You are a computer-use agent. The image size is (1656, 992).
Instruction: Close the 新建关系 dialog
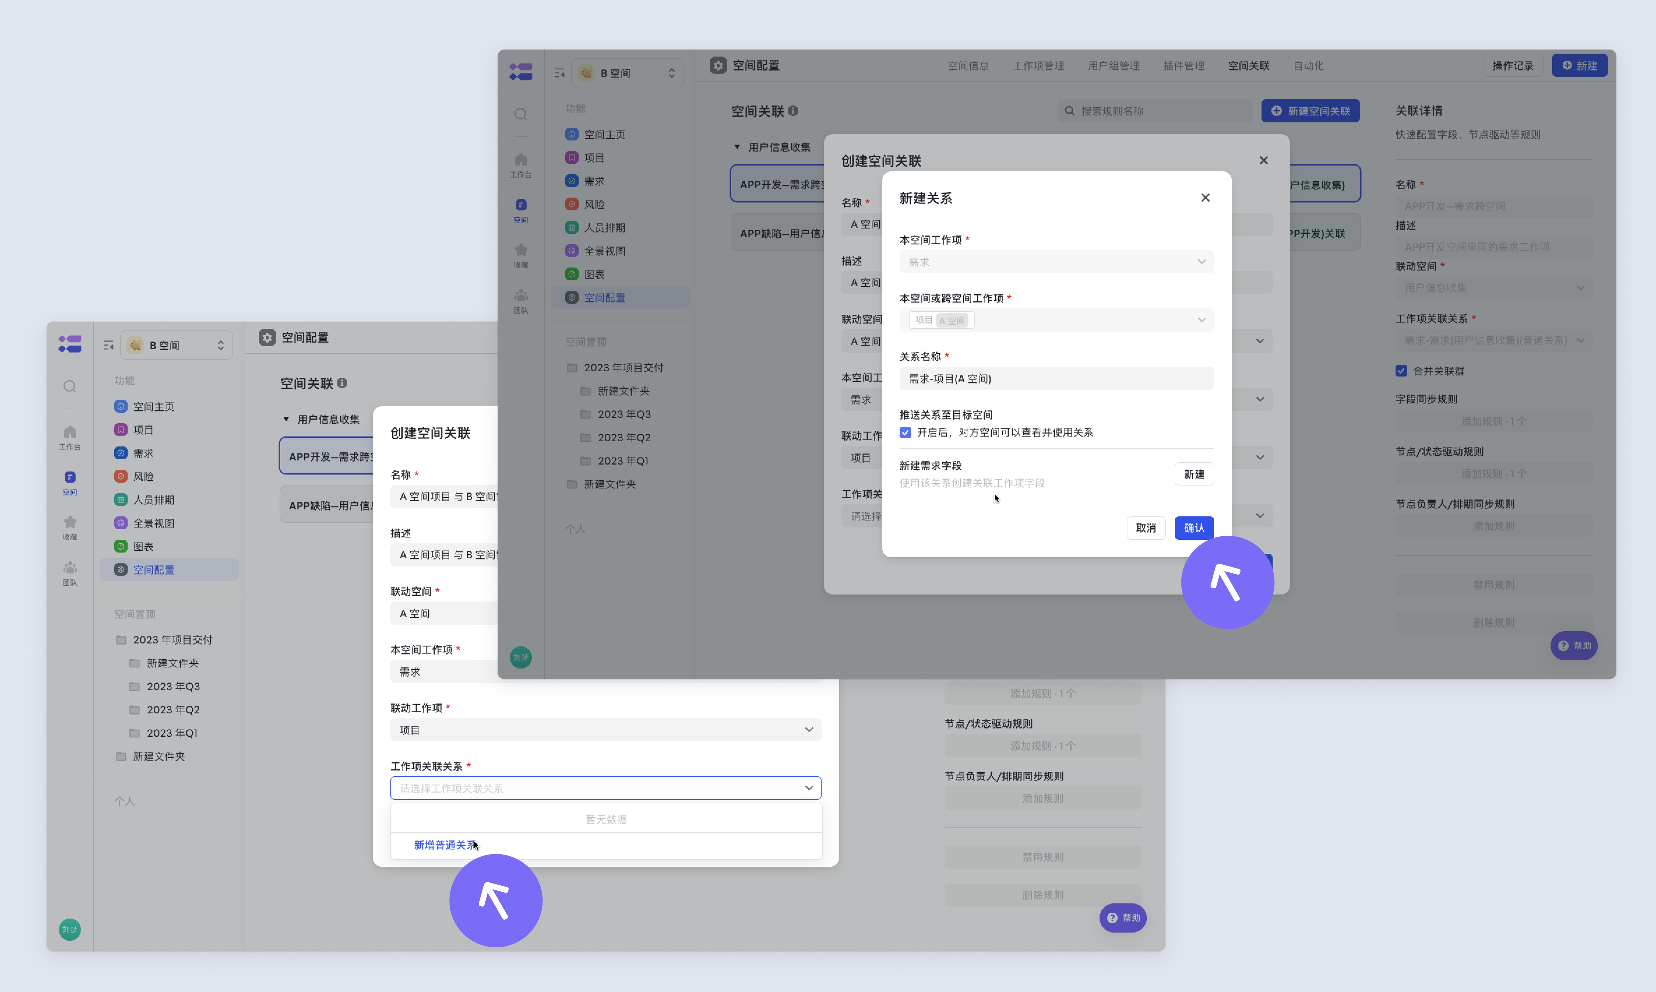coord(1205,198)
